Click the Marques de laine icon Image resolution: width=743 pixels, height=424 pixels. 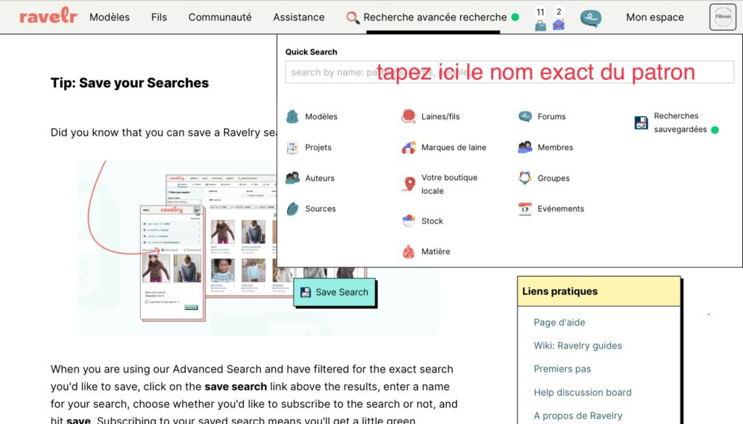tap(409, 147)
